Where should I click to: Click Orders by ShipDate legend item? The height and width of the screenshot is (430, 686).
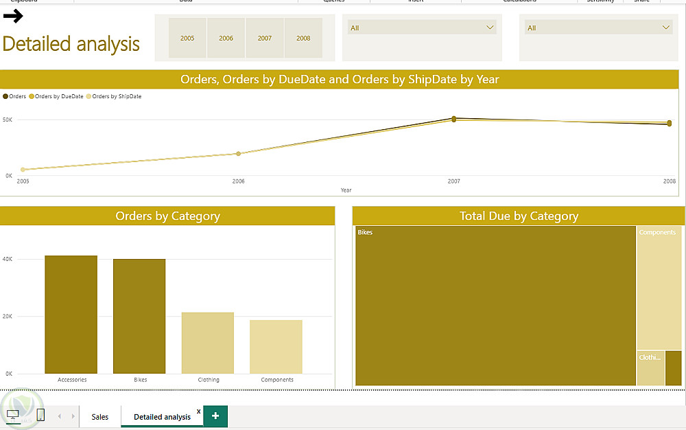(114, 96)
